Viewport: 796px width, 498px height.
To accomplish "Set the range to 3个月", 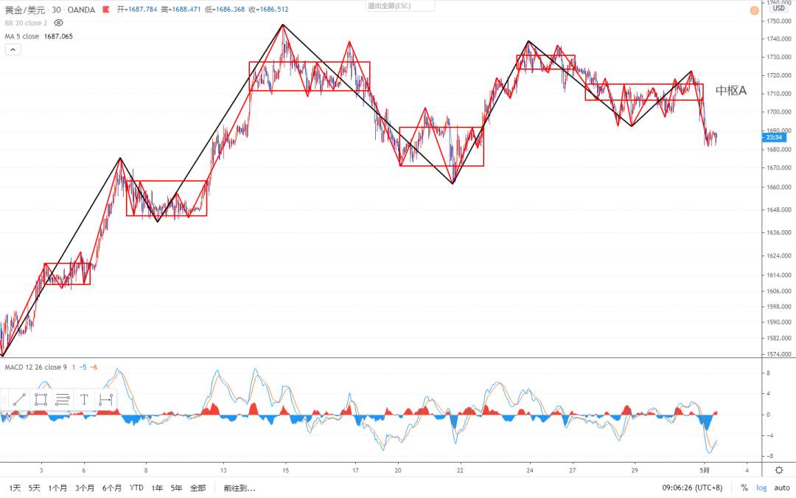I will point(84,488).
